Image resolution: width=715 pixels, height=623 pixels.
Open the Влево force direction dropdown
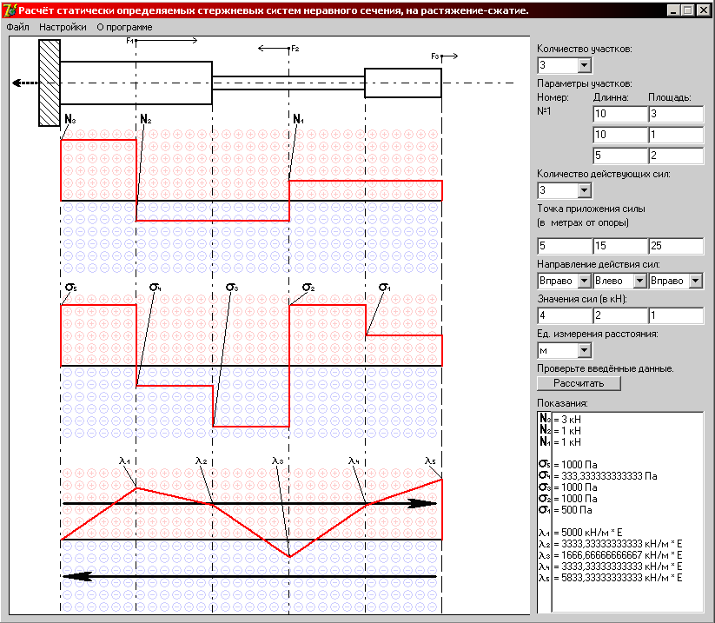tap(639, 281)
